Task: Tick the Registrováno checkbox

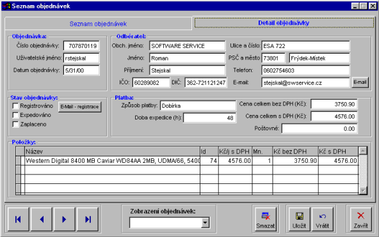Action: pyautogui.click(x=15, y=106)
